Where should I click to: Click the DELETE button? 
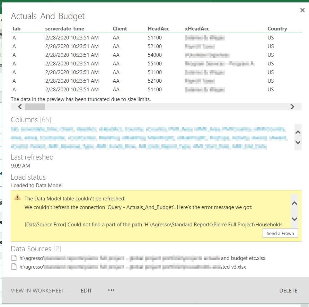tap(288, 290)
